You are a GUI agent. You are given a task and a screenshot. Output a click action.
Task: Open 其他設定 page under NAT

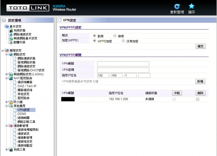pos(24,94)
